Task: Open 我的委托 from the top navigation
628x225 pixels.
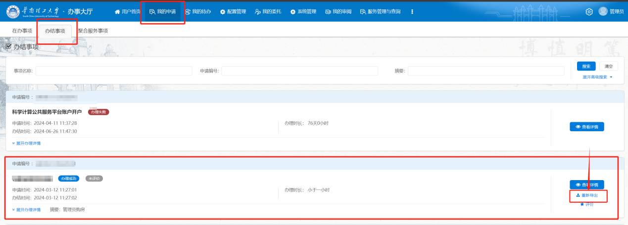Action: point(269,12)
